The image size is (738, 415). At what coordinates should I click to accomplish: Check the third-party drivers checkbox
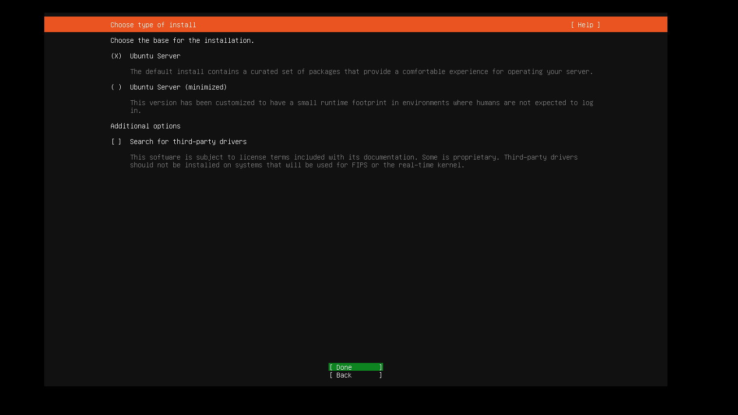116,142
